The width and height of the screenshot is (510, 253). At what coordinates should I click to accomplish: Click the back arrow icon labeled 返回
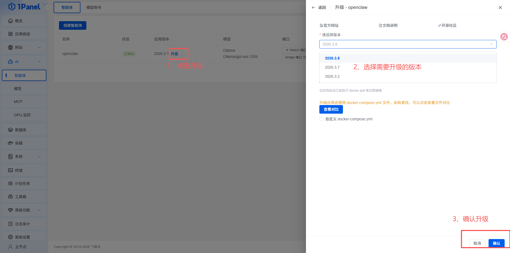point(313,8)
